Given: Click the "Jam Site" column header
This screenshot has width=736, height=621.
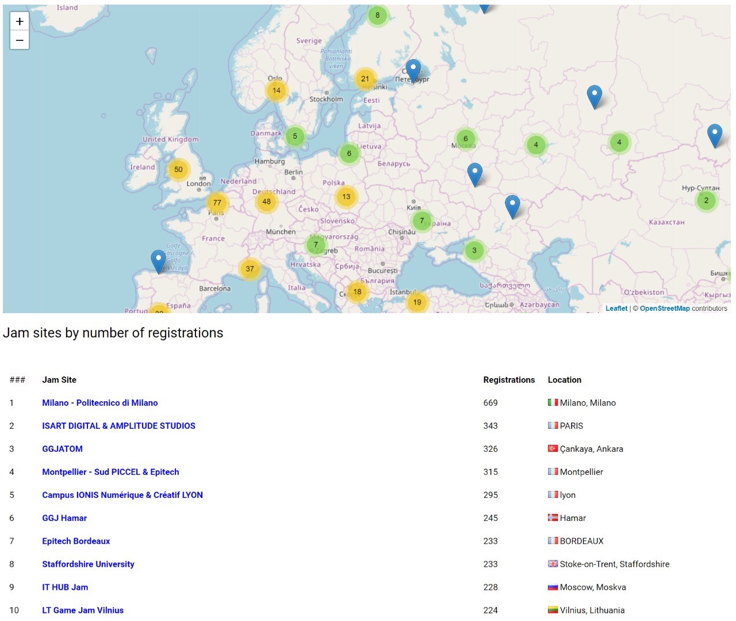Looking at the screenshot, I should (x=59, y=380).
